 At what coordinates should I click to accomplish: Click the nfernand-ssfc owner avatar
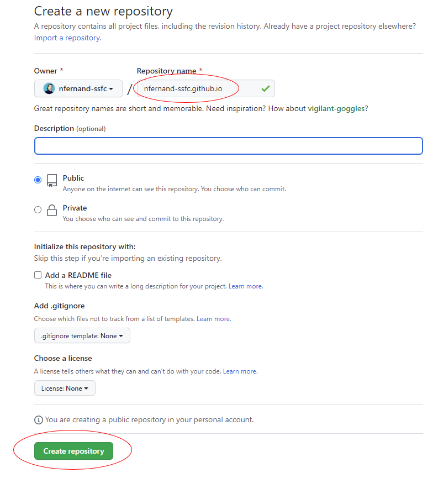coord(49,88)
